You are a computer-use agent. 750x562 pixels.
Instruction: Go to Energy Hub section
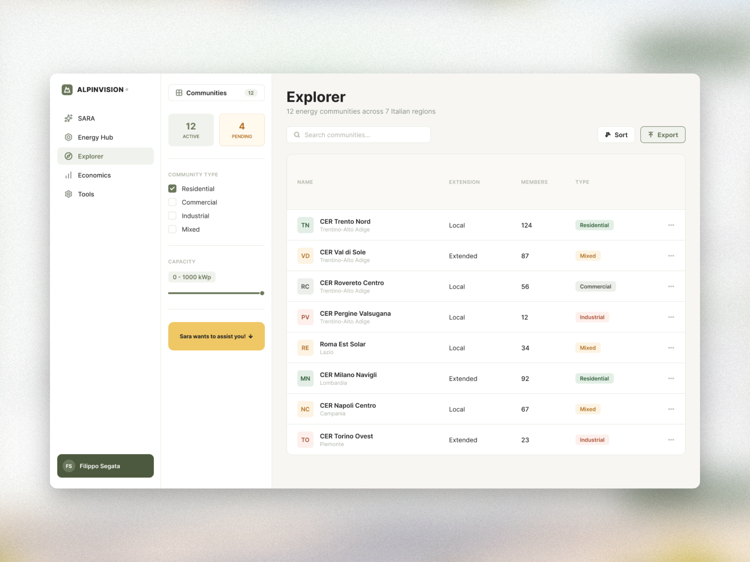coord(105,137)
